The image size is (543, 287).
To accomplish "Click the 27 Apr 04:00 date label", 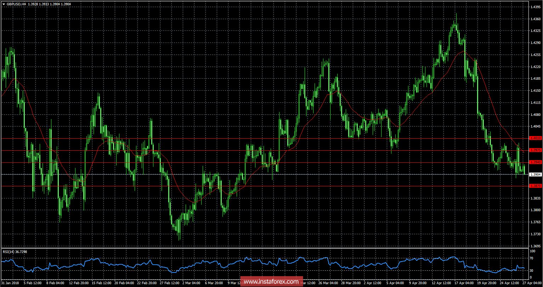I will pos(532,283).
